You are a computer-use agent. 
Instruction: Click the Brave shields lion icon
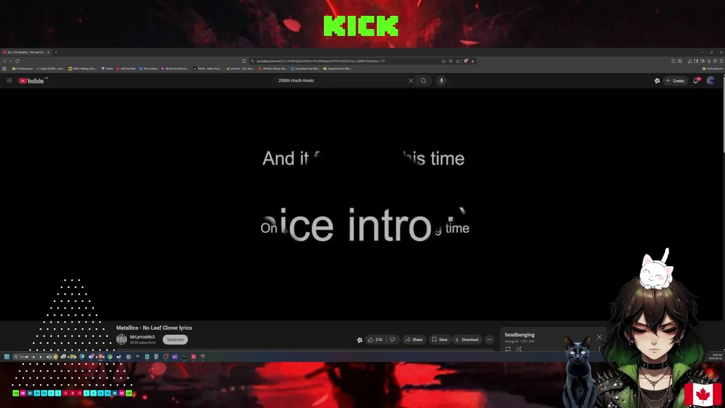[x=466, y=61]
